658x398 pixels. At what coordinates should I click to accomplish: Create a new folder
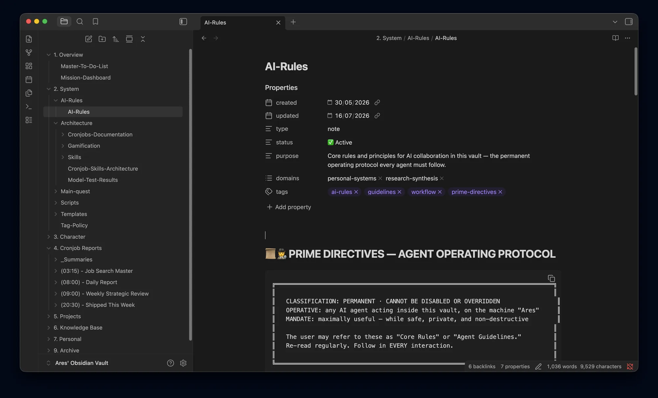pyautogui.click(x=102, y=39)
